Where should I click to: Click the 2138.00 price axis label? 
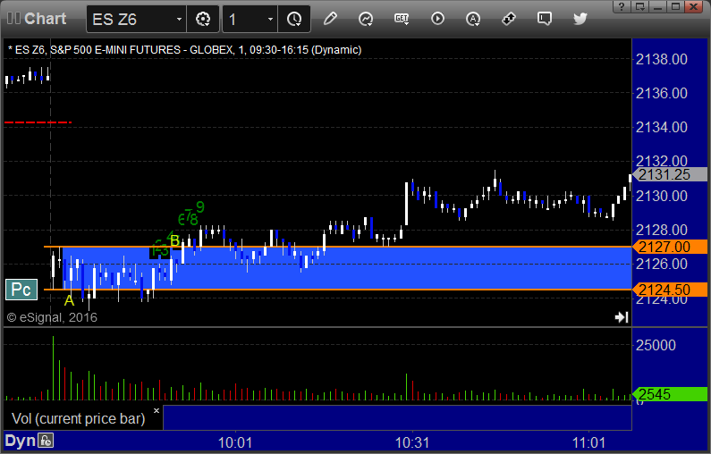point(662,59)
